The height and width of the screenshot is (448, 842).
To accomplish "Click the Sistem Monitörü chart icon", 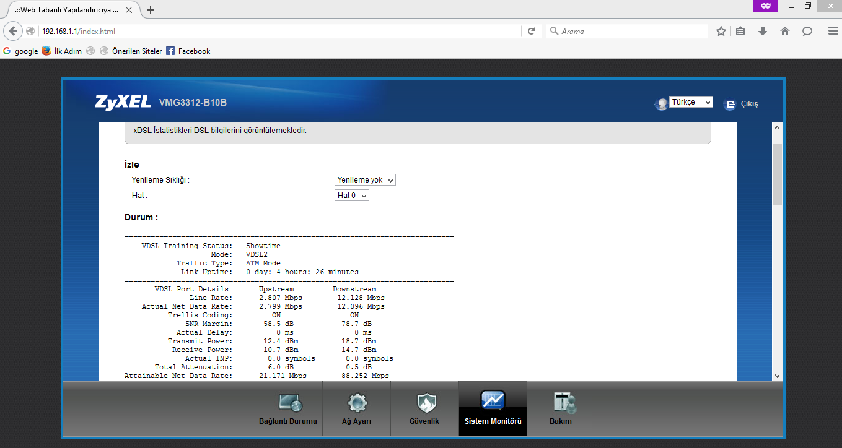I will (x=493, y=401).
